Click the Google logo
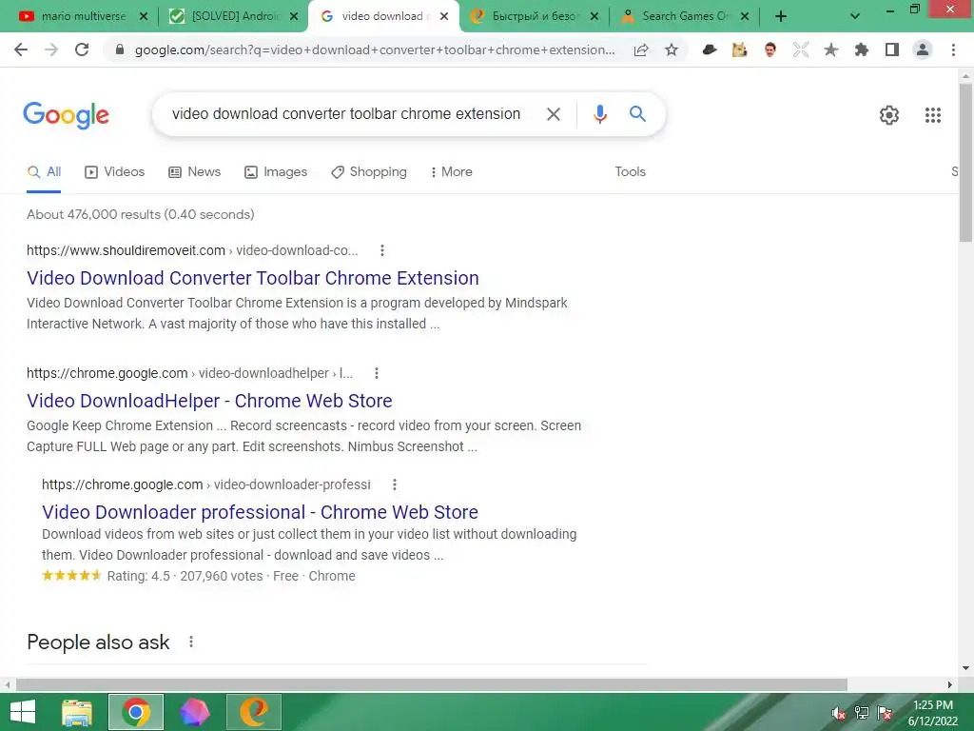 pos(66,115)
